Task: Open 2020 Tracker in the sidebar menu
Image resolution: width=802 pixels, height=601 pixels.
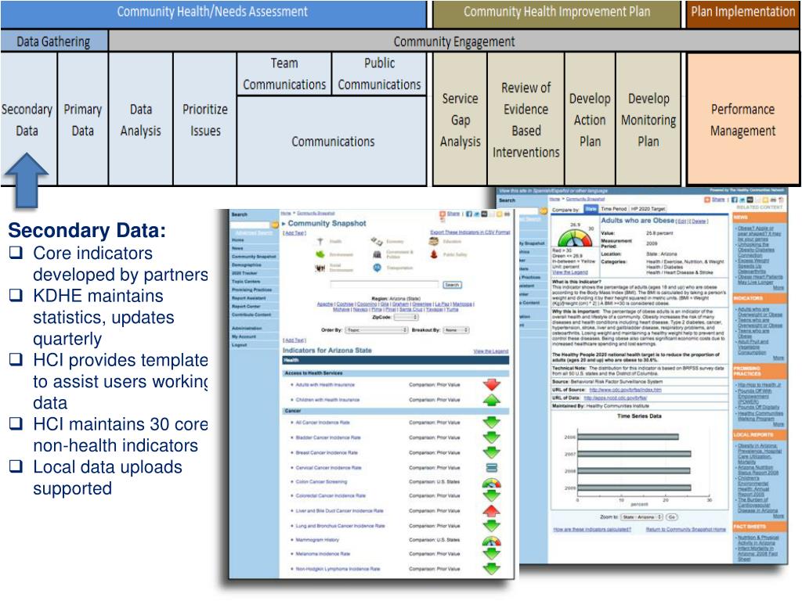Action: (x=244, y=273)
